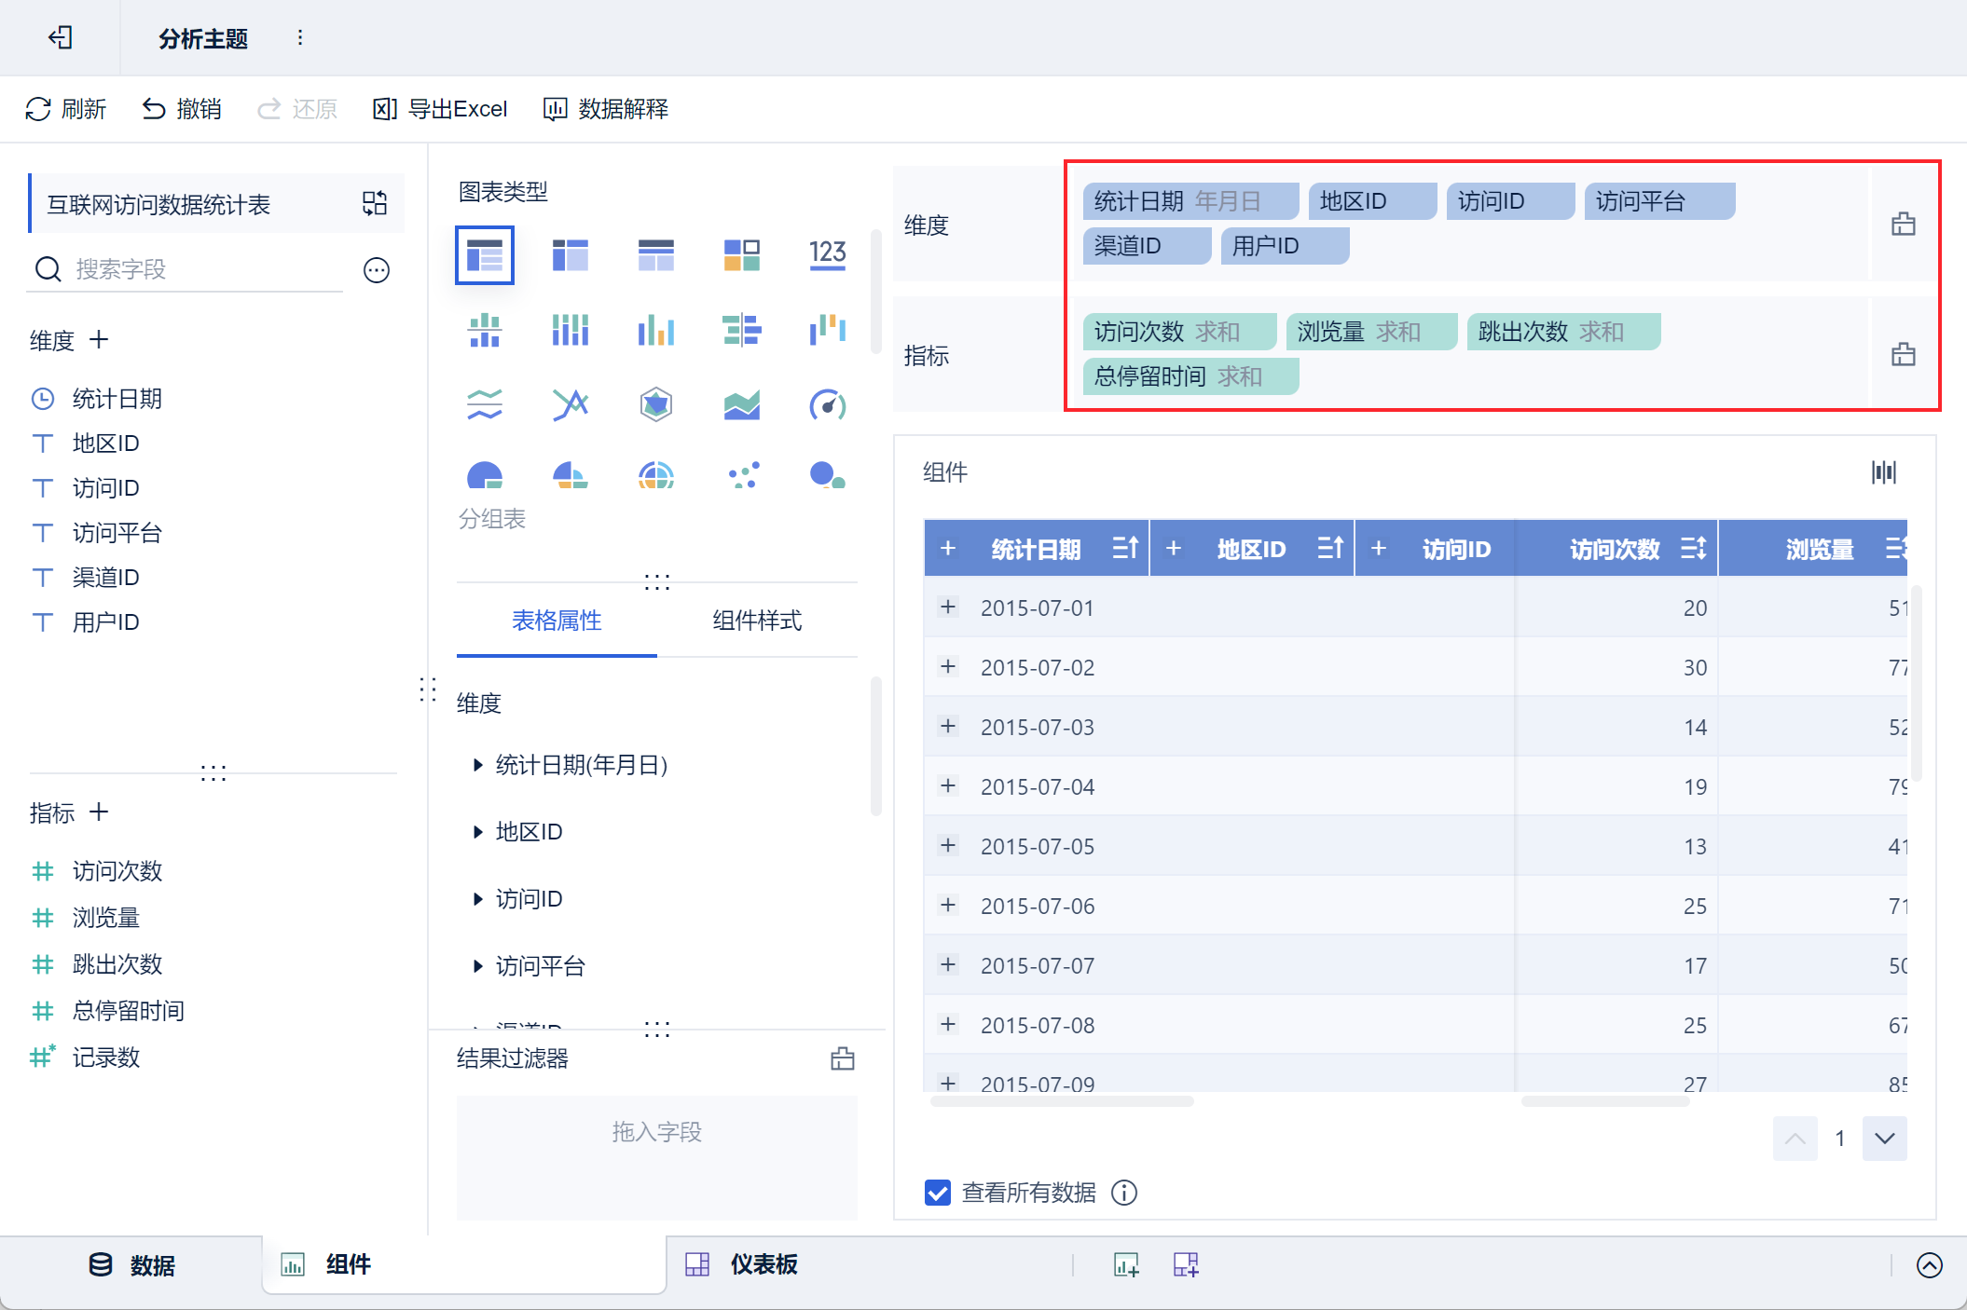The image size is (1967, 1310).
Task: Expand the 2015-07-01 table row
Action: (948, 607)
